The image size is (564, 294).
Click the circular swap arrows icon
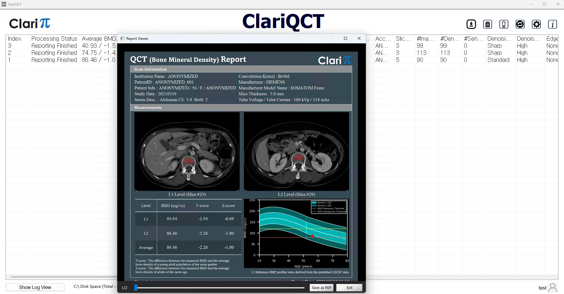coord(520,24)
